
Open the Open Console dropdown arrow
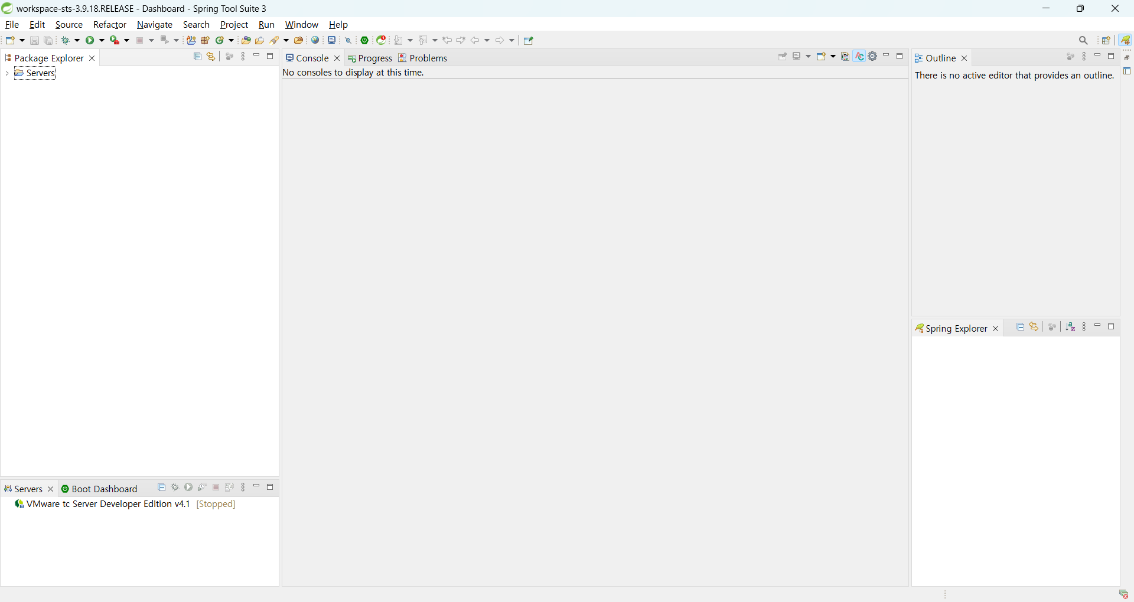tap(833, 57)
